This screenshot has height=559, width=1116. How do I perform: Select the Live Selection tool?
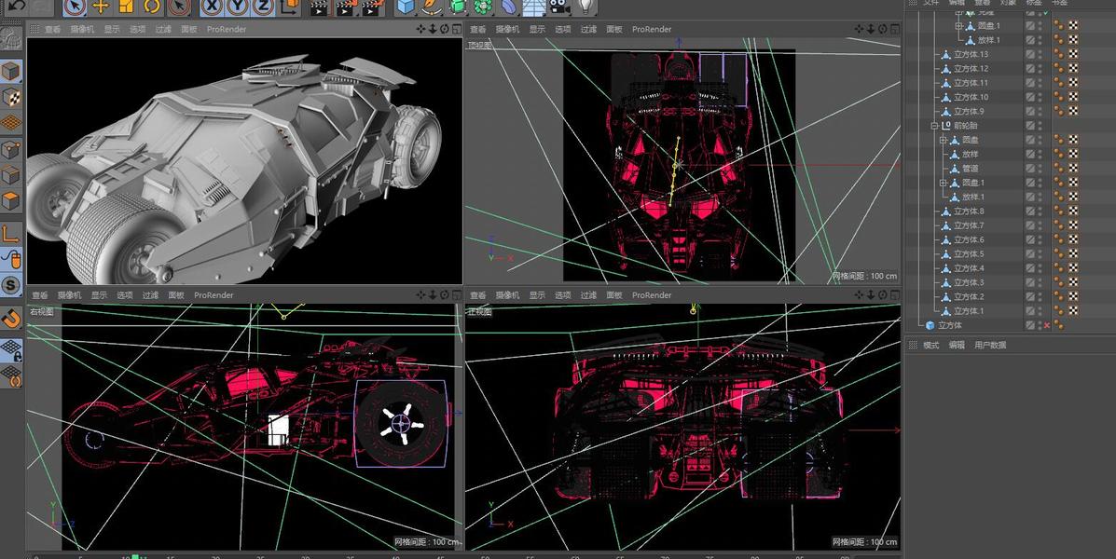(74, 7)
